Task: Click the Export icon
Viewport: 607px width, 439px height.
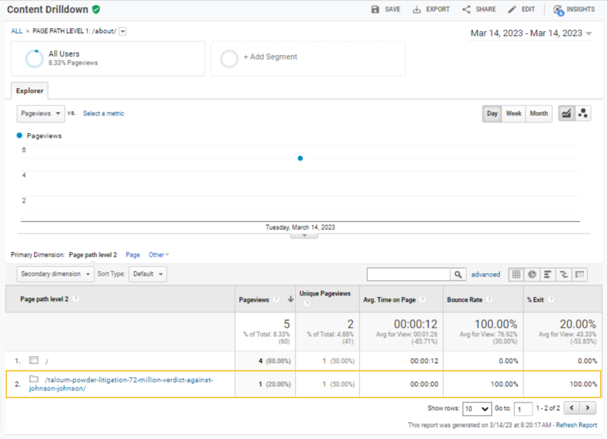Action: [x=417, y=9]
